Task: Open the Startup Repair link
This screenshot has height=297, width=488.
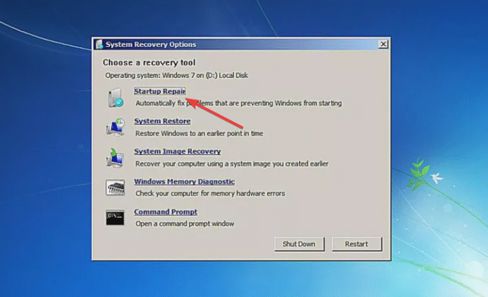Action: (x=159, y=91)
